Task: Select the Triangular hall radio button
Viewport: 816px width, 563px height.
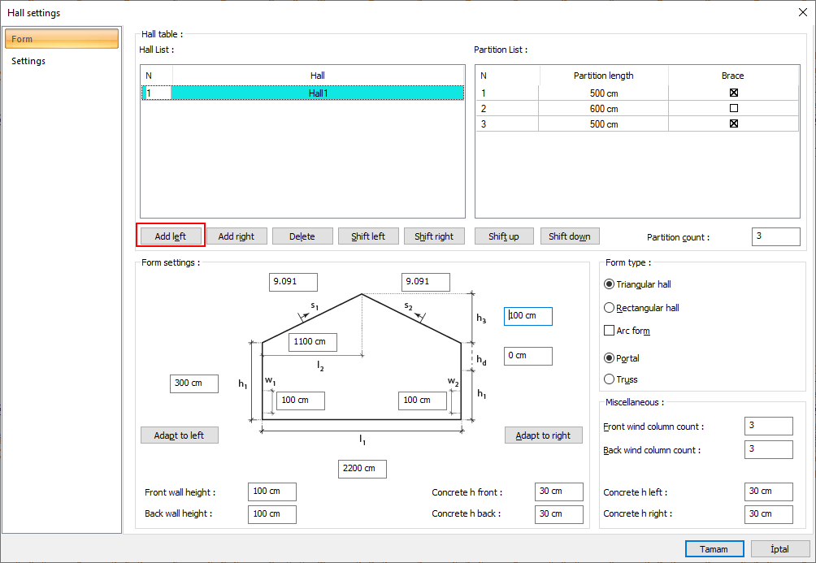Action: (610, 284)
